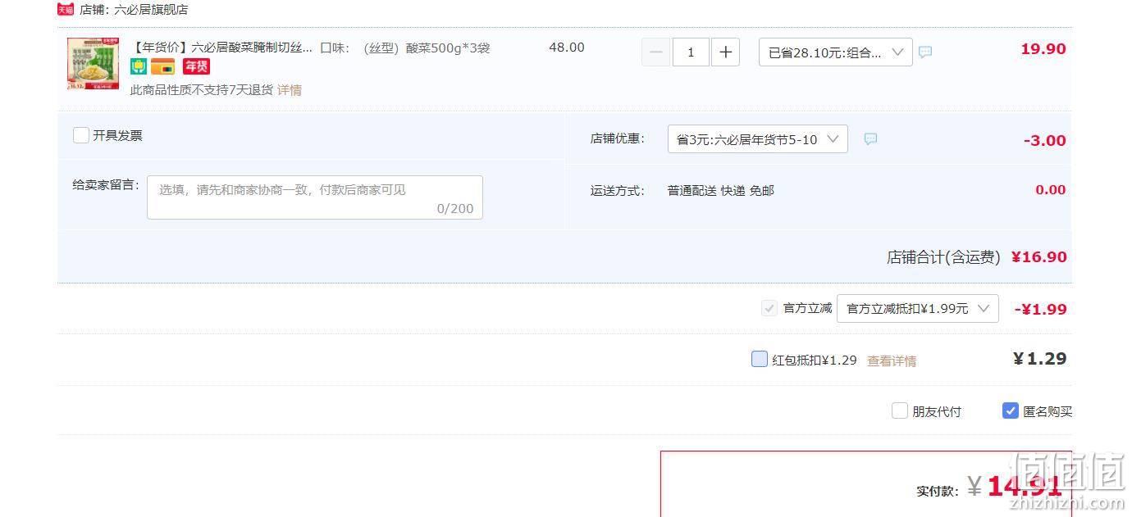This screenshot has width=1132, height=517.
Task: Click the Tmall logo beside the store name
Action: tap(66, 9)
